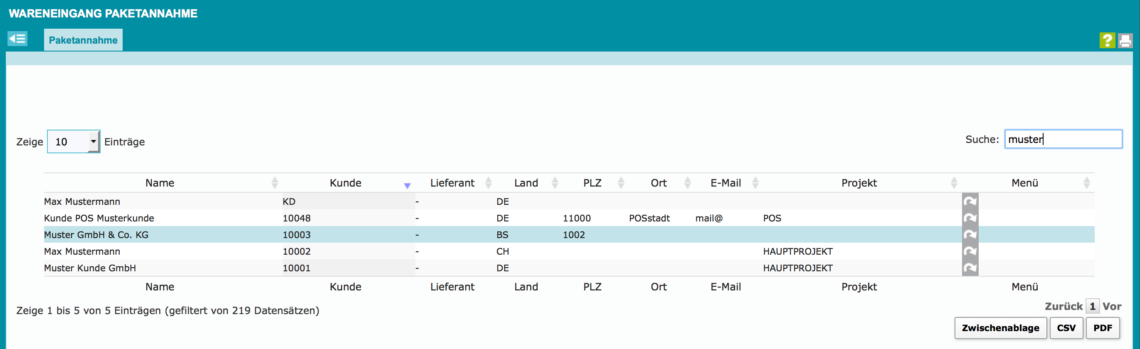Click forward arrow icon for the KD row
This screenshot has height=349, width=1140.
[970, 202]
